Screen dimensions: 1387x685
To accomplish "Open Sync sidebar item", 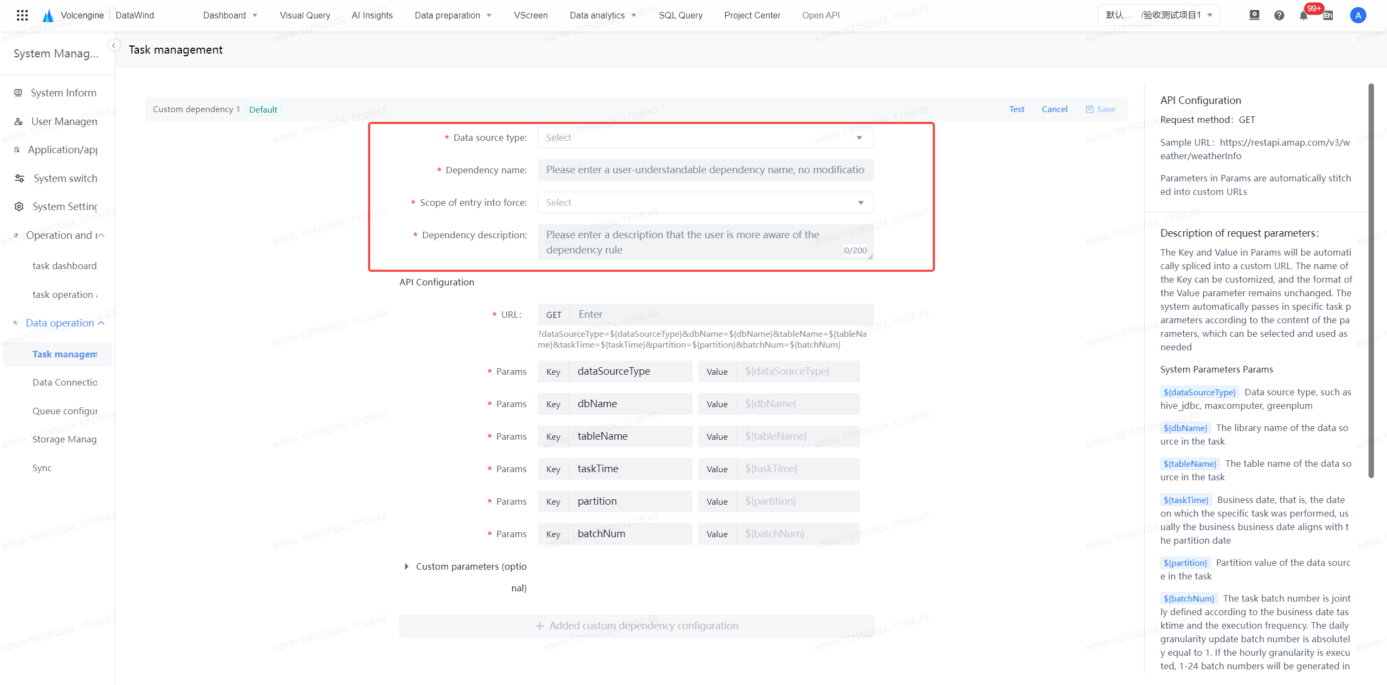I will coord(42,468).
